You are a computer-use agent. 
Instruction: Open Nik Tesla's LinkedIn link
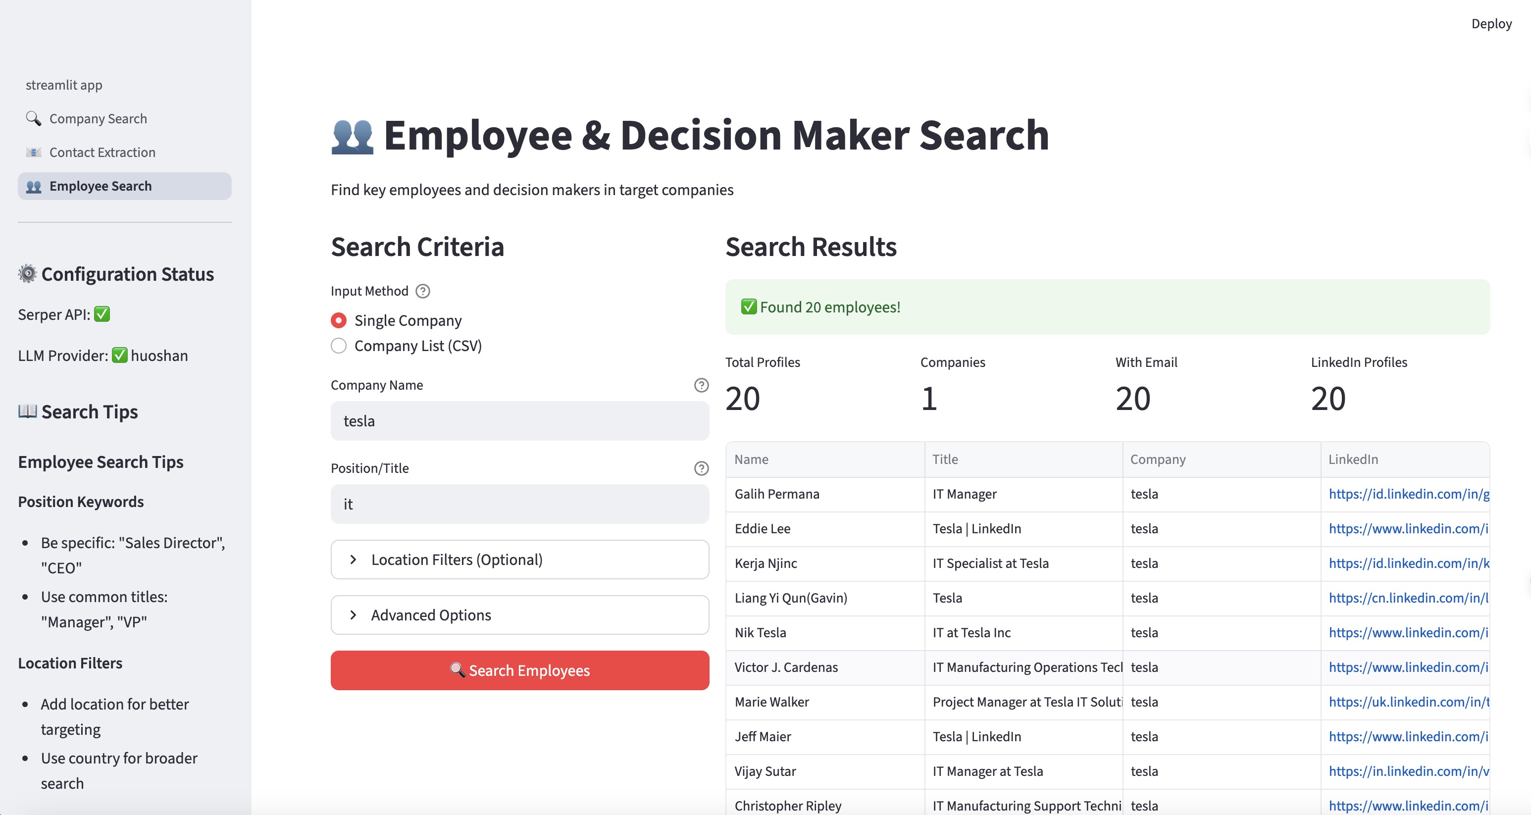point(1409,632)
